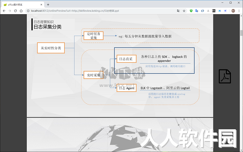The height and width of the screenshot is (152, 243).
Task: Select the office图片预览 tab
Action: (23, 4)
